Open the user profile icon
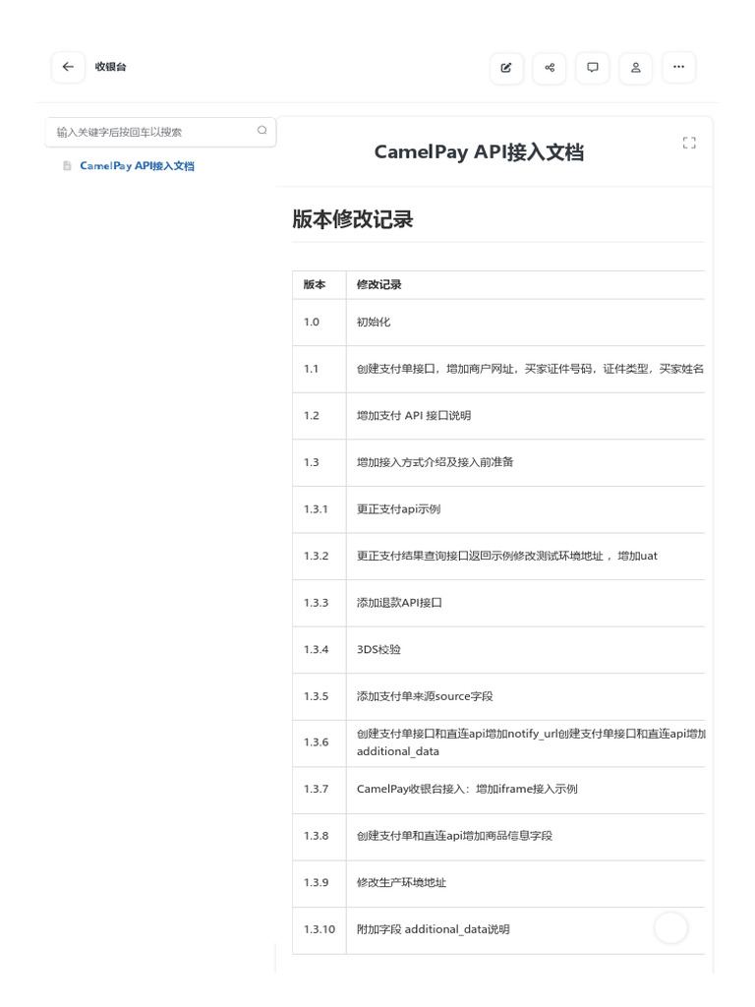755x1007 pixels. coord(636,68)
